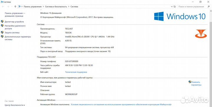Viewport: 212px width, 107px height.
Task: Click the Back arrow navigation button
Action: (3, 6)
